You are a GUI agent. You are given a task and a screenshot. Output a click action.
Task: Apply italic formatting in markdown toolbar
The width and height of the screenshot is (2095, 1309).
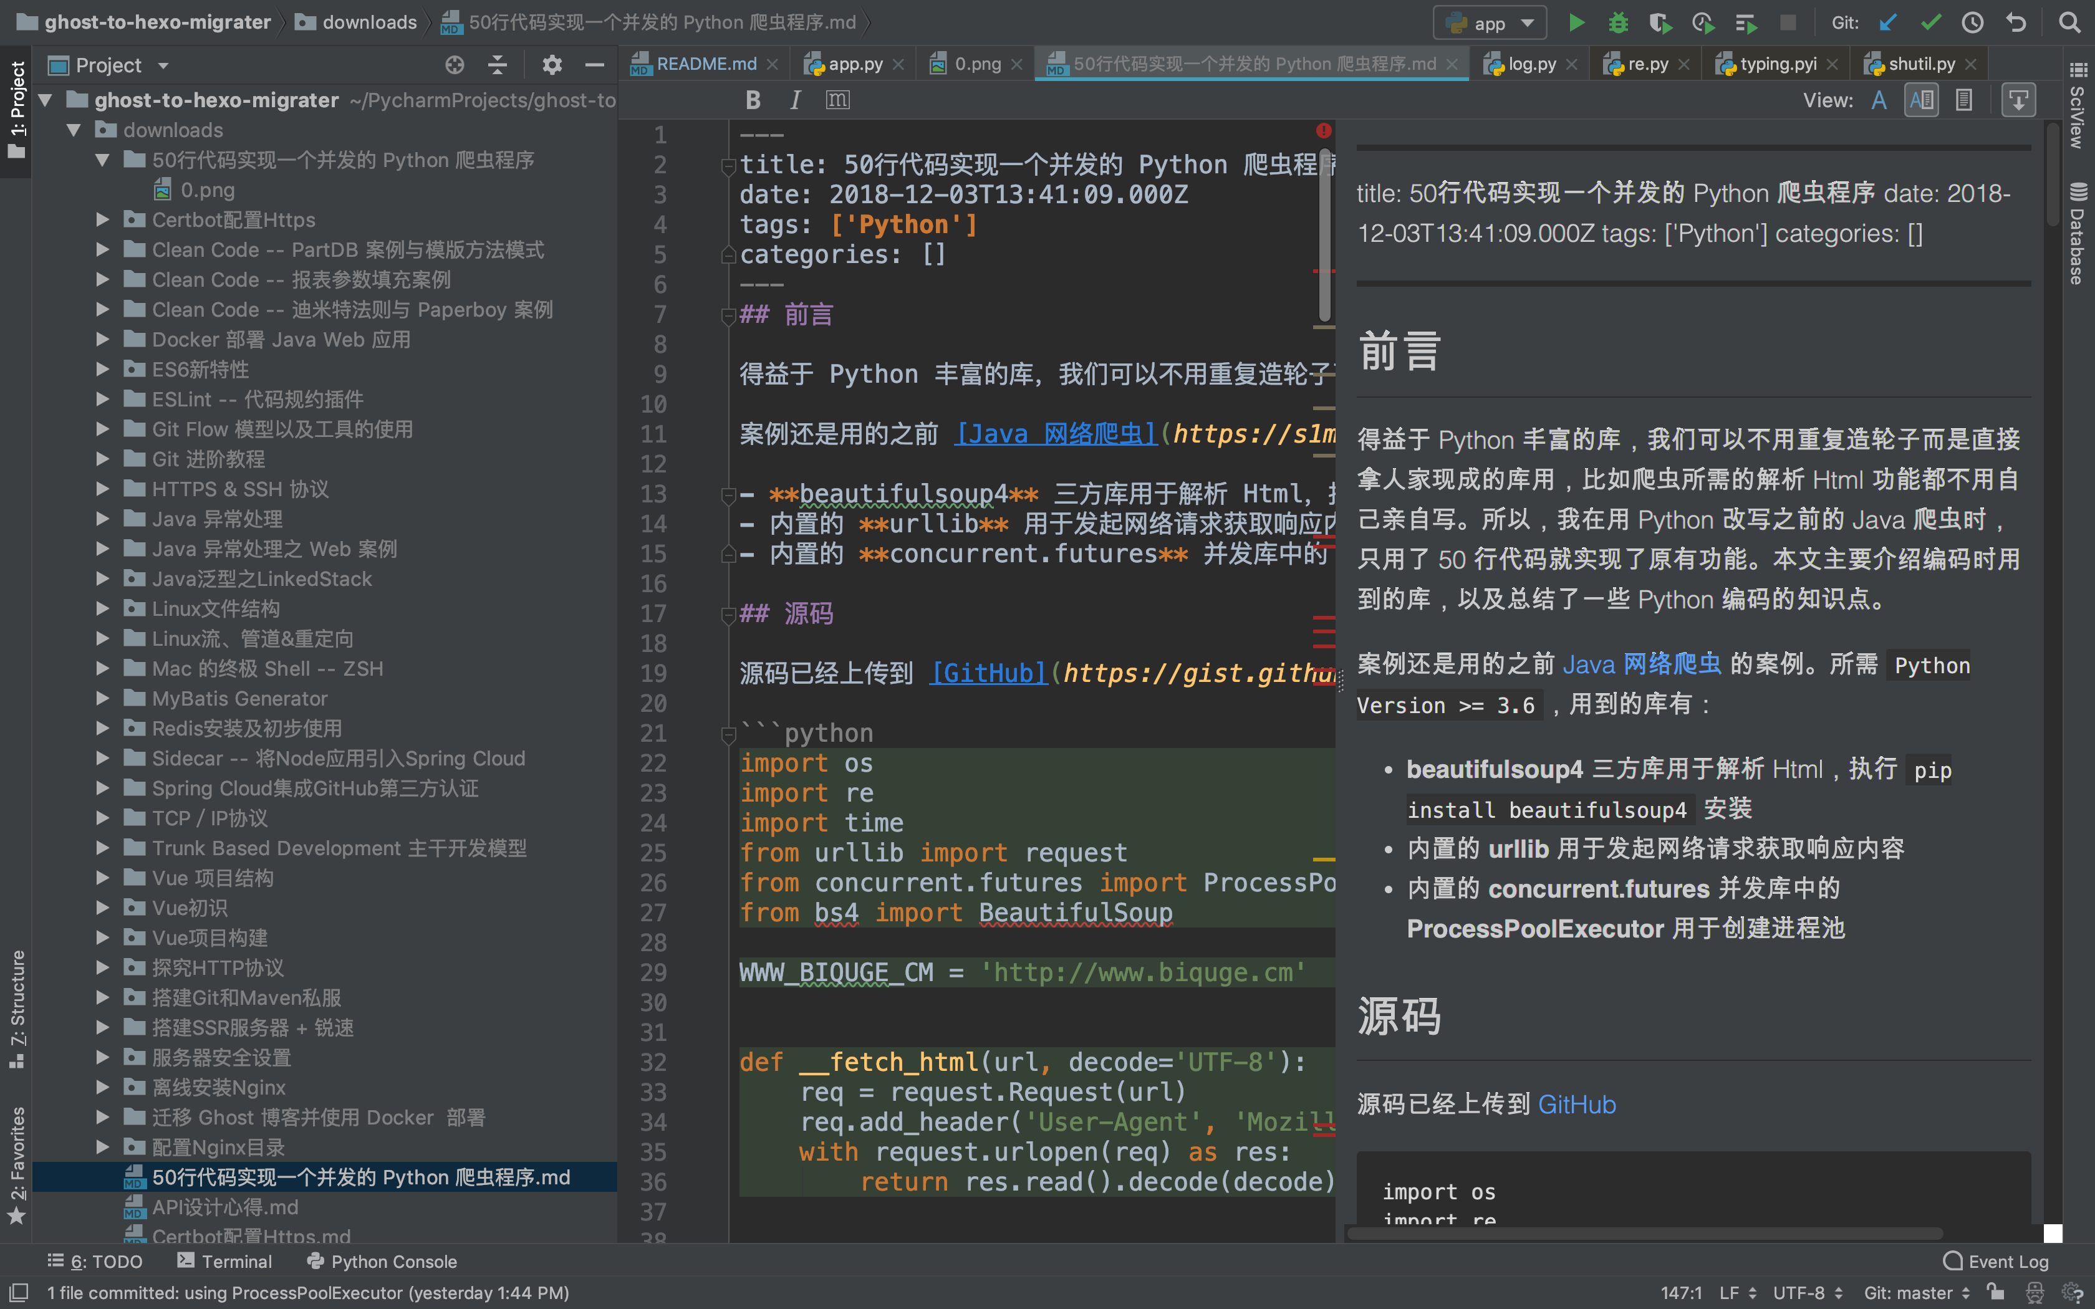pyautogui.click(x=795, y=100)
